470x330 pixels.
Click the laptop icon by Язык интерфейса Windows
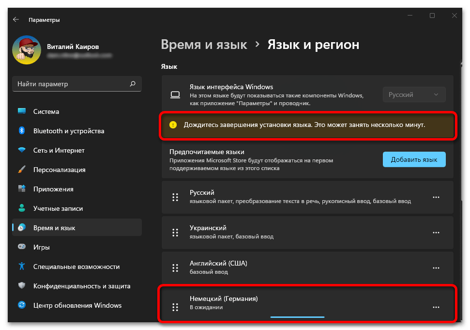point(175,95)
